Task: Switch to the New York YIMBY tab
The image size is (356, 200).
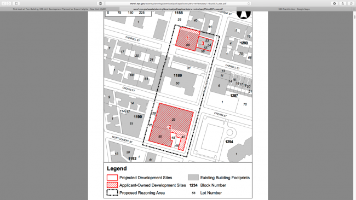Action: click(60, 9)
